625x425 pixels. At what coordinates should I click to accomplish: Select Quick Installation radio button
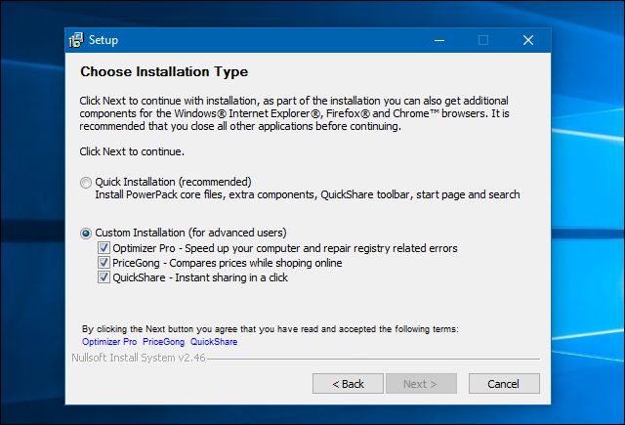point(86,183)
